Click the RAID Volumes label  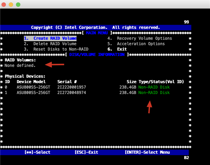pos(20,60)
